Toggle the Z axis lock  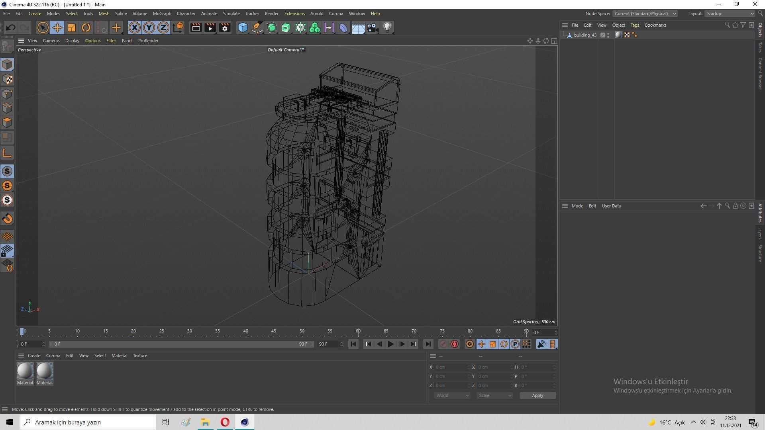[163, 27]
